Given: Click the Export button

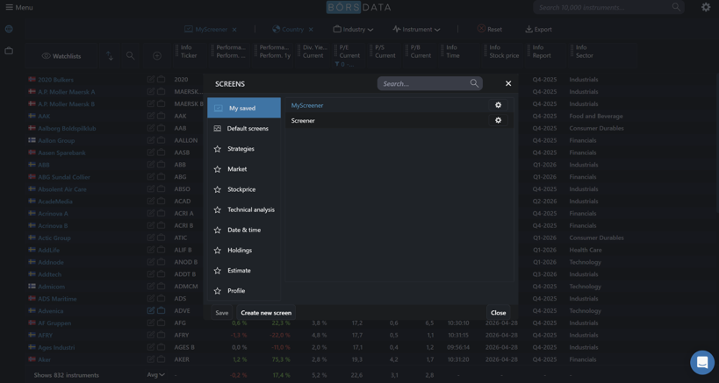Looking at the screenshot, I should (x=538, y=29).
